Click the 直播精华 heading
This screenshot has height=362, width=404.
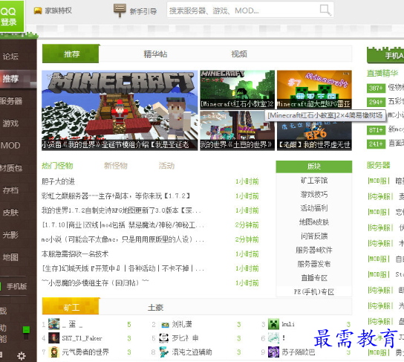point(382,74)
